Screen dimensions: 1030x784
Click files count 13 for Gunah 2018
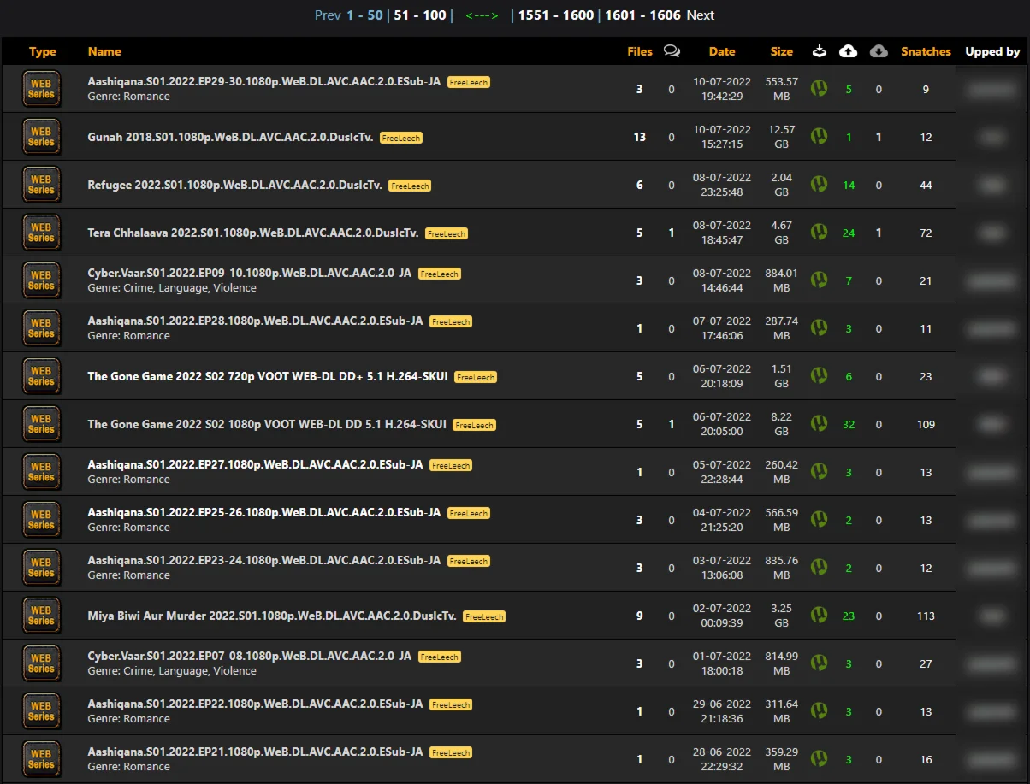pos(640,137)
